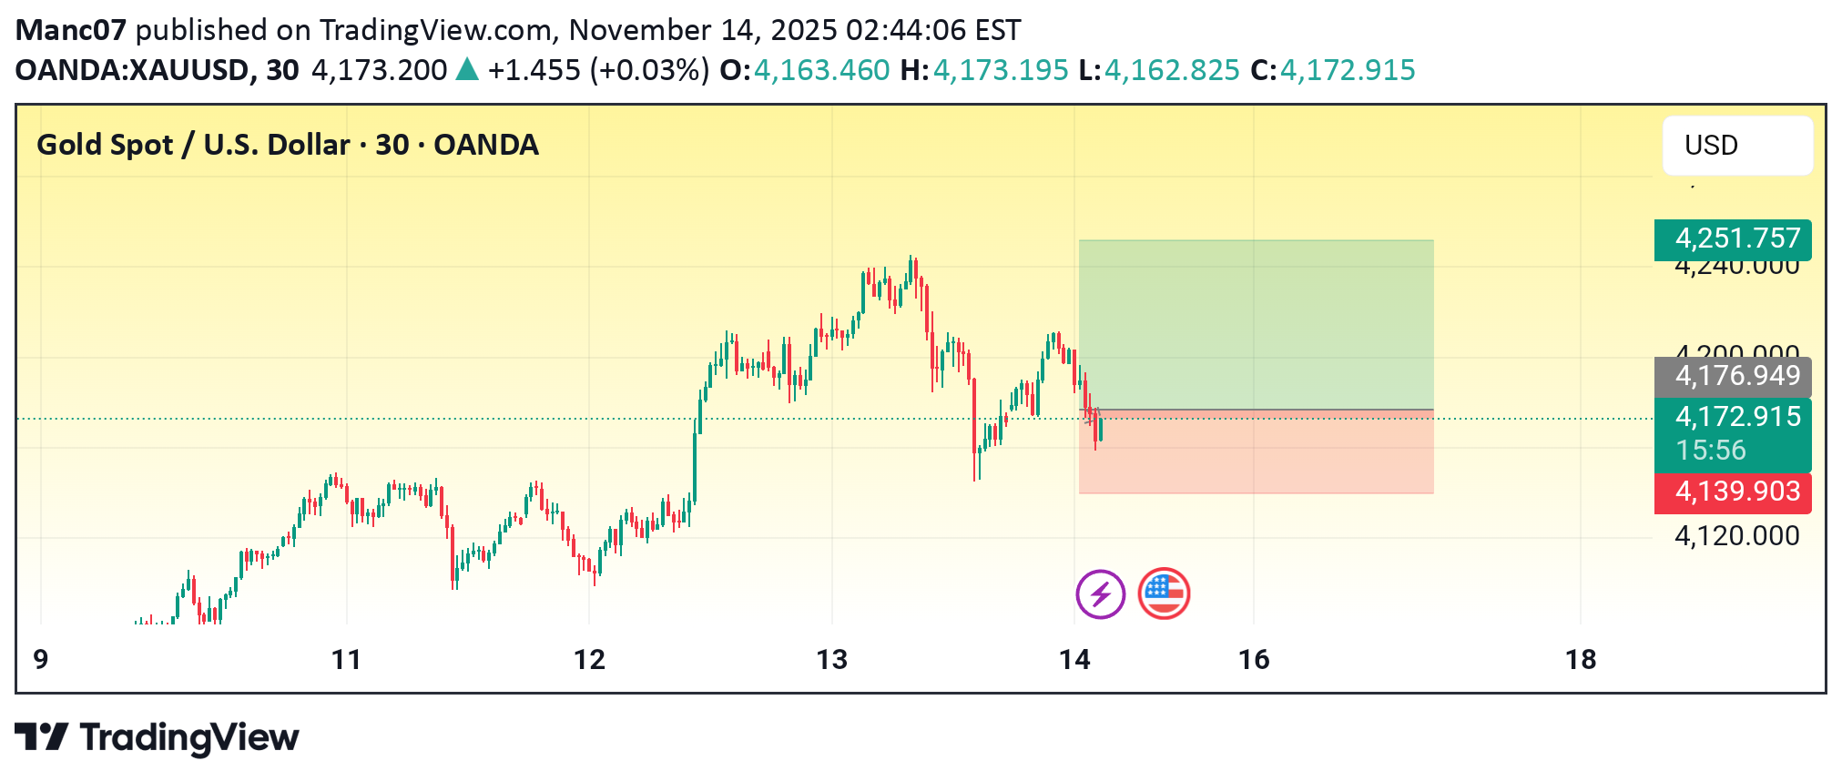Click the Manc07 author name

71,30
